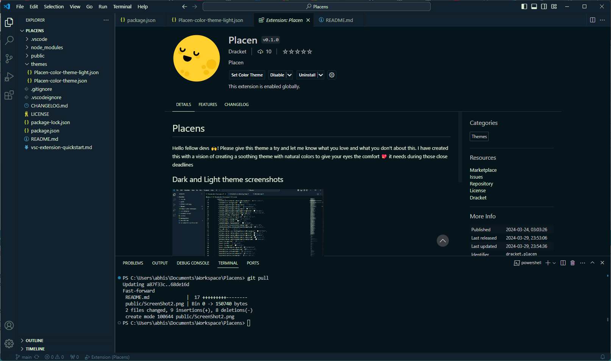Open errors and warnings status item

54,357
